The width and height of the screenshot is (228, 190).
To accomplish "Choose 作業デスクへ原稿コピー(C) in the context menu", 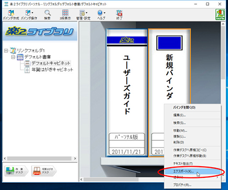I will 193,150.
